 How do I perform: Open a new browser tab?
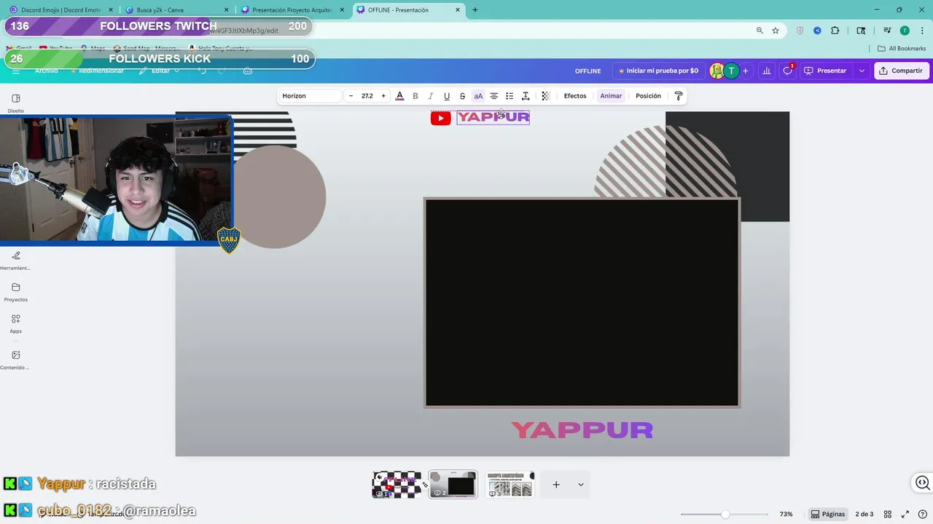point(475,10)
